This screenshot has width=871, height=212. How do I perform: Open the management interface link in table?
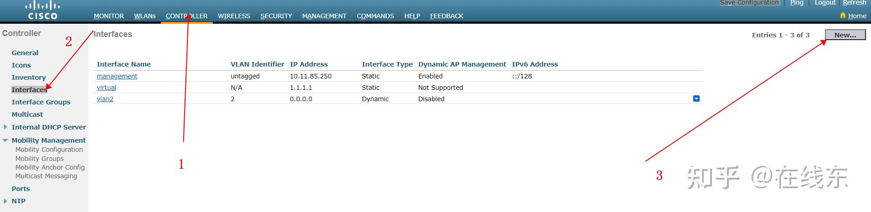117,76
